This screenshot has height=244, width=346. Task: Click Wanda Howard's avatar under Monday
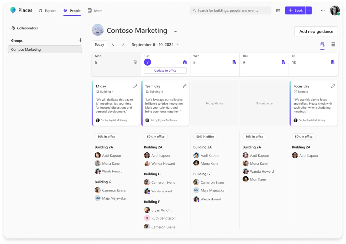click(98, 172)
